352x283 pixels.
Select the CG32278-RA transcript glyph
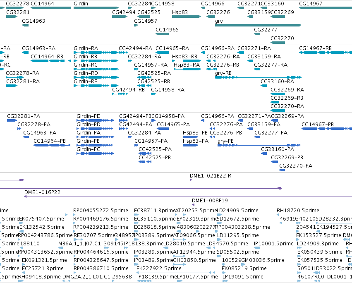click(14, 77)
